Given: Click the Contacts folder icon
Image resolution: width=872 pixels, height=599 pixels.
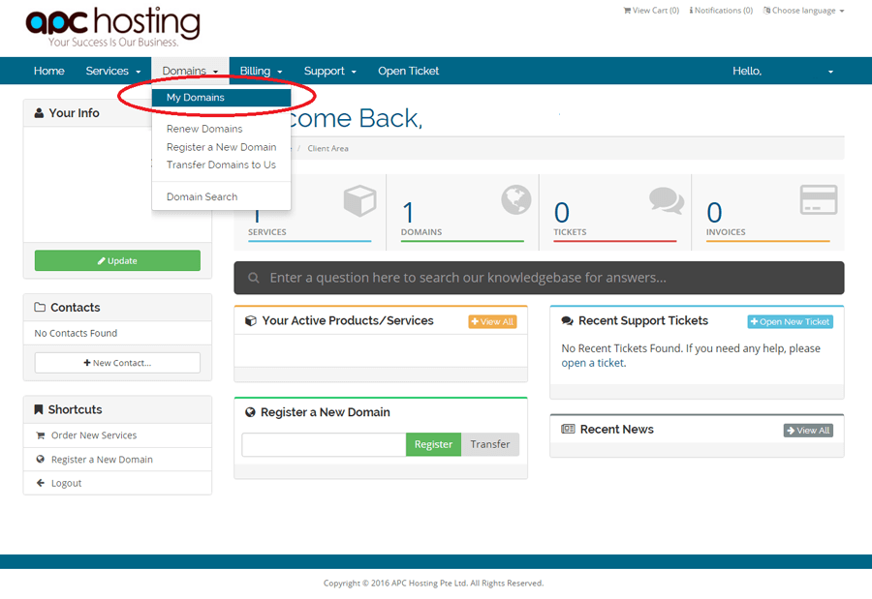Looking at the screenshot, I should 40,308.
